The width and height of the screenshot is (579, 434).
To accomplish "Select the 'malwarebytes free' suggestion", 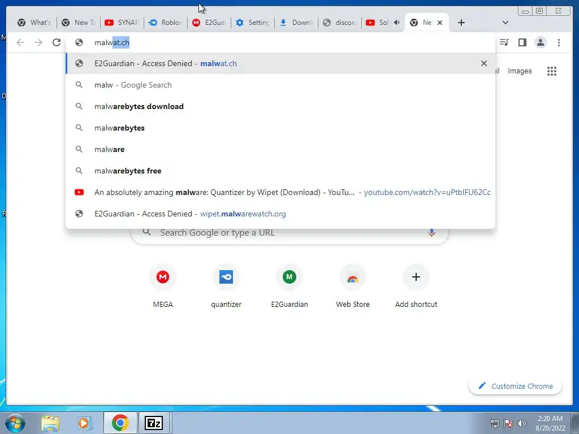I will pos(280,171).
